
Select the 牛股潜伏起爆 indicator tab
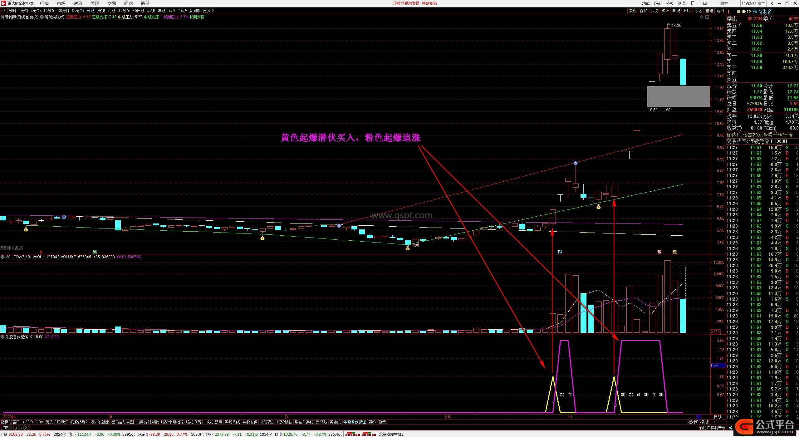[355, 422]
